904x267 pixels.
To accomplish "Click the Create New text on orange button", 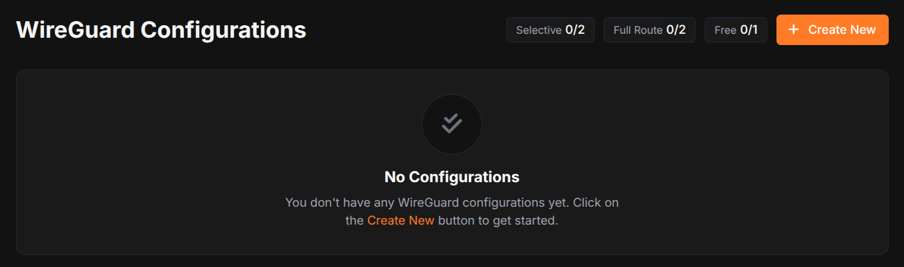I will click(x=842, y=30).
